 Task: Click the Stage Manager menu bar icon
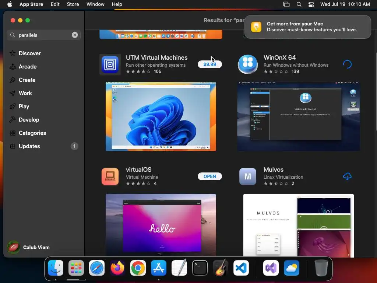286,4
